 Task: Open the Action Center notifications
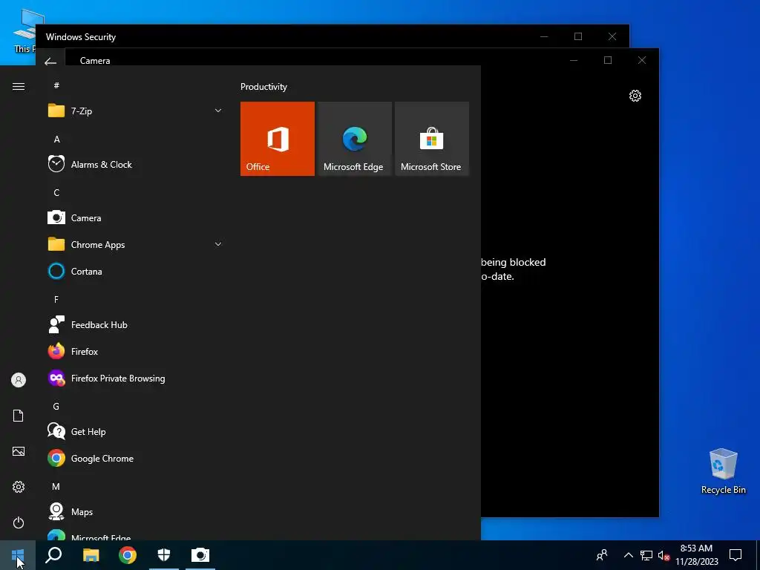pyautogui.click(x=736, y=555)
